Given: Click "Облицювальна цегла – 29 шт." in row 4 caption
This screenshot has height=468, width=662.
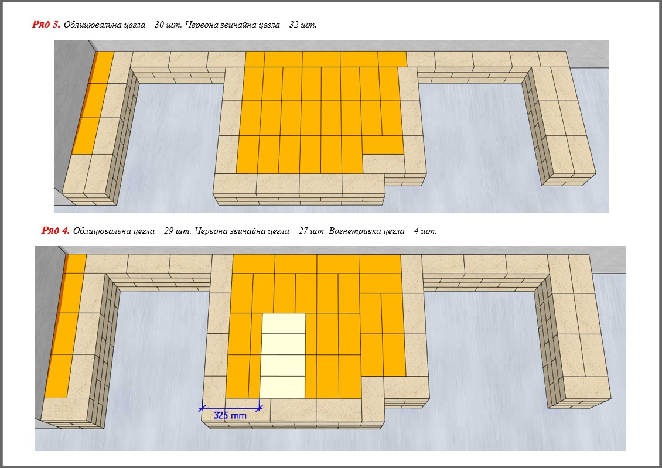Looking at the screenshot, I should [x=132, y=231].
